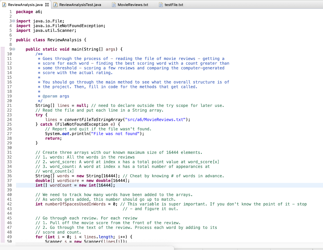Collapse the main method fold at line 9

[13, 49]
